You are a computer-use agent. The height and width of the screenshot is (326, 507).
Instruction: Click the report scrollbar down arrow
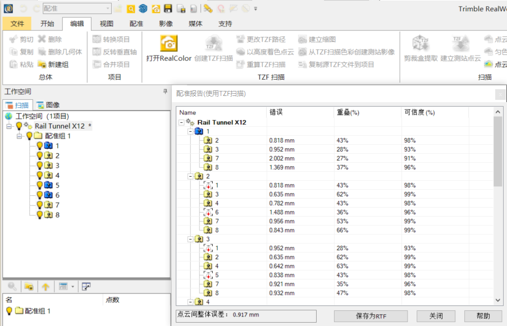[497, 300]
